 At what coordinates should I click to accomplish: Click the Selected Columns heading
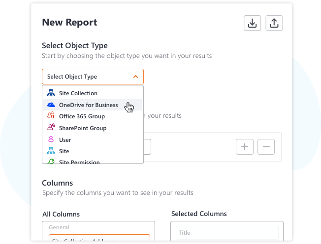(199, 214)
